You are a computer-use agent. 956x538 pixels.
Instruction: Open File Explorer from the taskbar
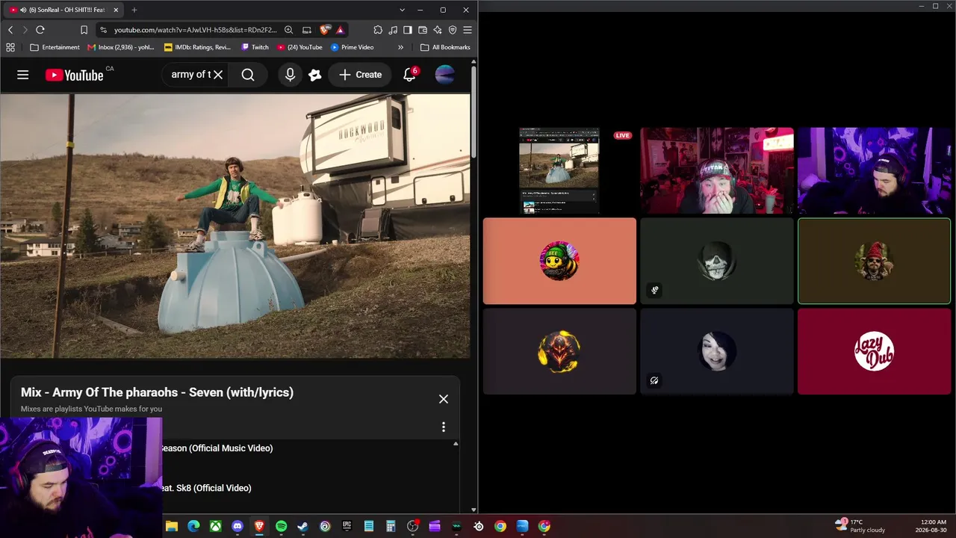click(x=172, y=526)
